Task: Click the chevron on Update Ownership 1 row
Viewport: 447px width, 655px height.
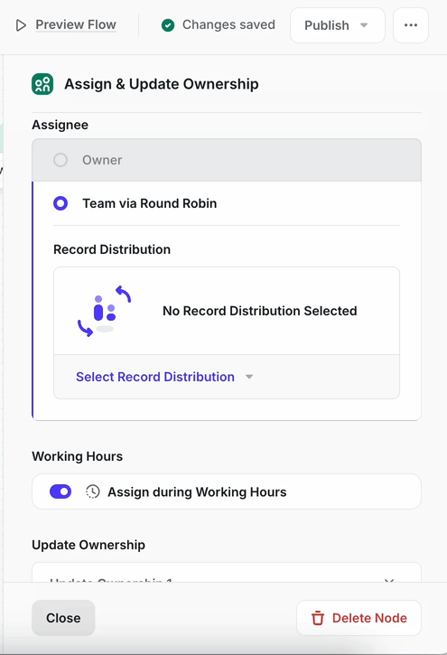Action: [389, 580]
